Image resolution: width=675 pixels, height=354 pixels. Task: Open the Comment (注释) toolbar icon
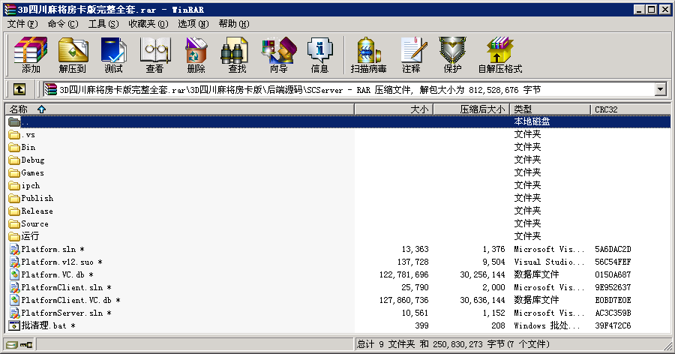tap(411, 55)
